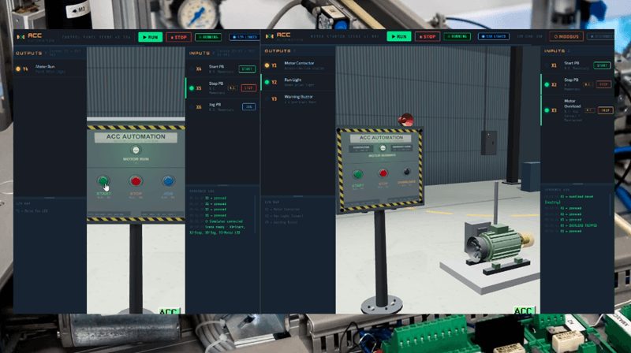Image resolution: width=631 pixels, height=353 pixels.
Task: Click the MOTOR RUN lamp on left 3D panel
Action: point(136,150)
